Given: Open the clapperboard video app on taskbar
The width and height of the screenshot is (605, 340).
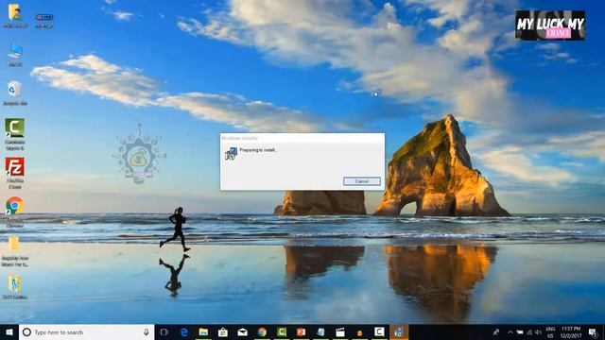Looking at the screenshot, I should click(x=340, y=331).
